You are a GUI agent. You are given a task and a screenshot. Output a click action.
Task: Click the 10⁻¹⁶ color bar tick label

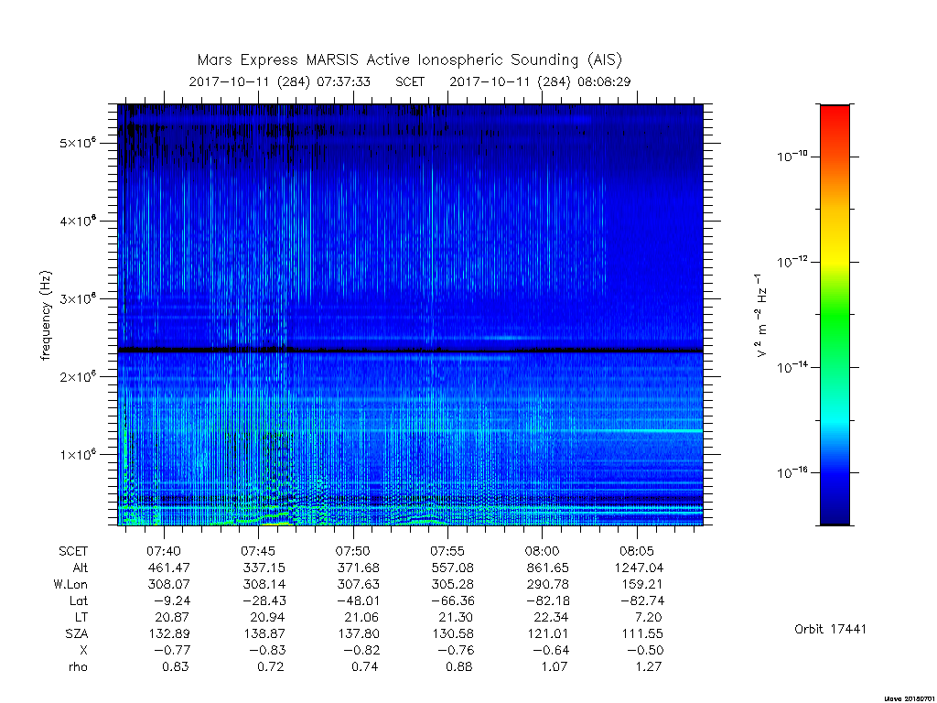pos(792,472)
